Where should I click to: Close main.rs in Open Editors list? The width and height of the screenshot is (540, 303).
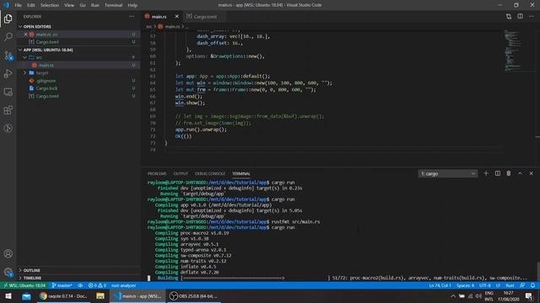click(x=25, y=35)
